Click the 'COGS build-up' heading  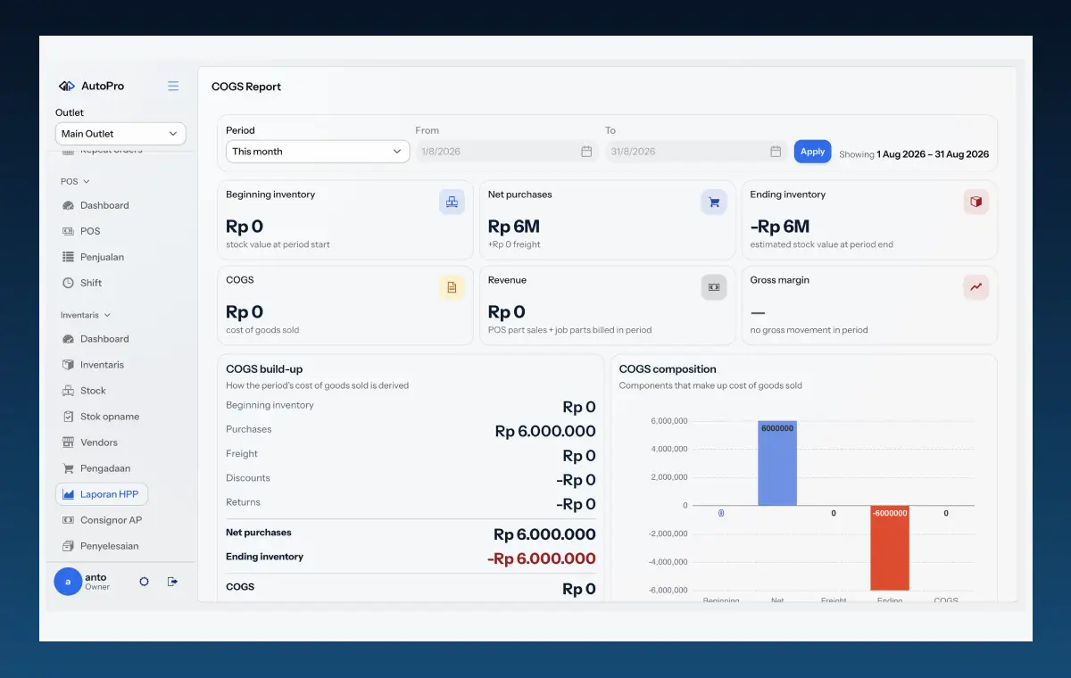(x=264, y=369)
